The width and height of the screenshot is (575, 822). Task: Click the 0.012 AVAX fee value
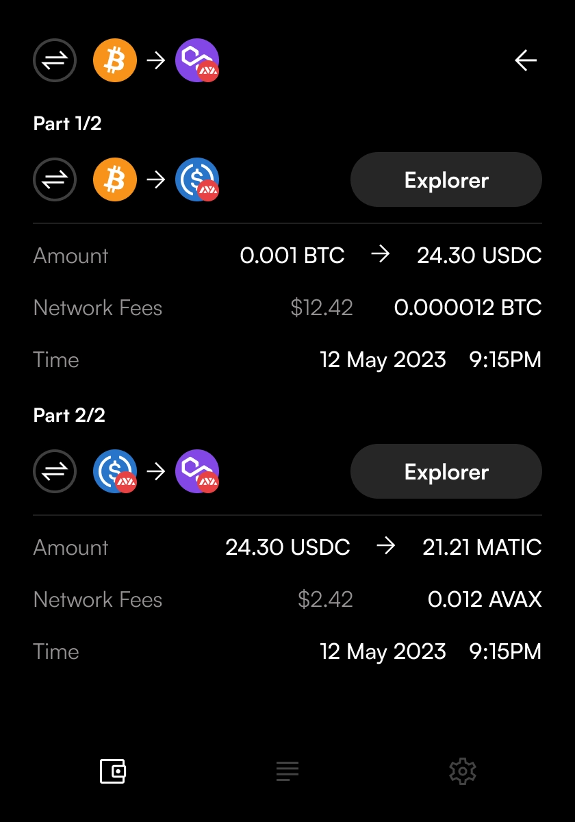pos(485,599)
